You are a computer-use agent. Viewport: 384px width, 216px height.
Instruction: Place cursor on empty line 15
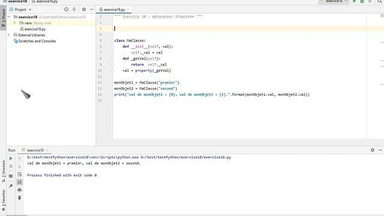[x=239, y=100]
